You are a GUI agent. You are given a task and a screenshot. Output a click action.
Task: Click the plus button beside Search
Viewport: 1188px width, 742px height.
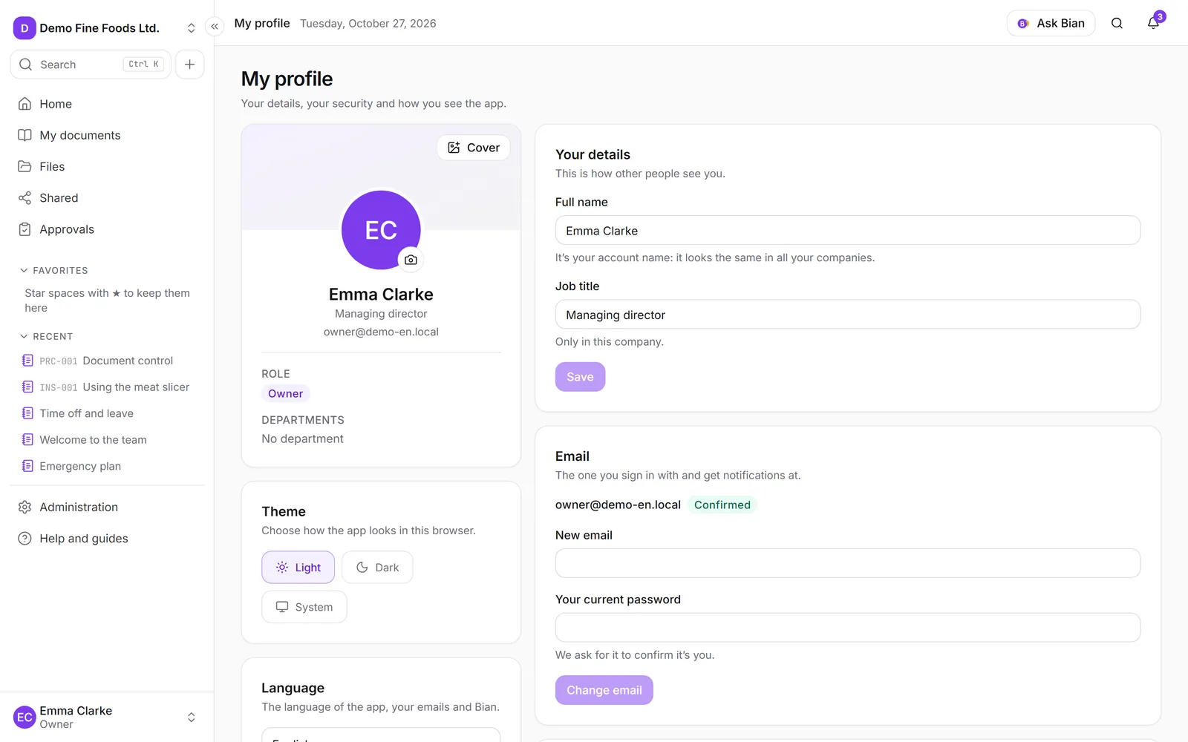[x=190, y=65]
